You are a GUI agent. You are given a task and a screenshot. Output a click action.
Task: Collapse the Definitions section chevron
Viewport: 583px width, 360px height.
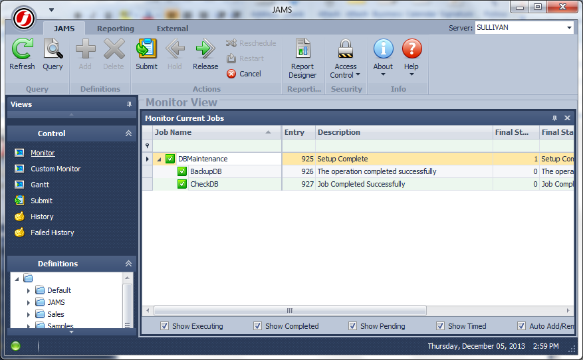(128, 264)
